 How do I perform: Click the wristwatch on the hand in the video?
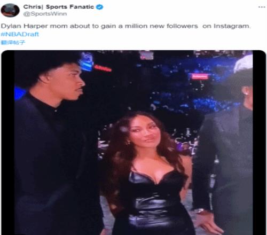(x=199, y=211)
